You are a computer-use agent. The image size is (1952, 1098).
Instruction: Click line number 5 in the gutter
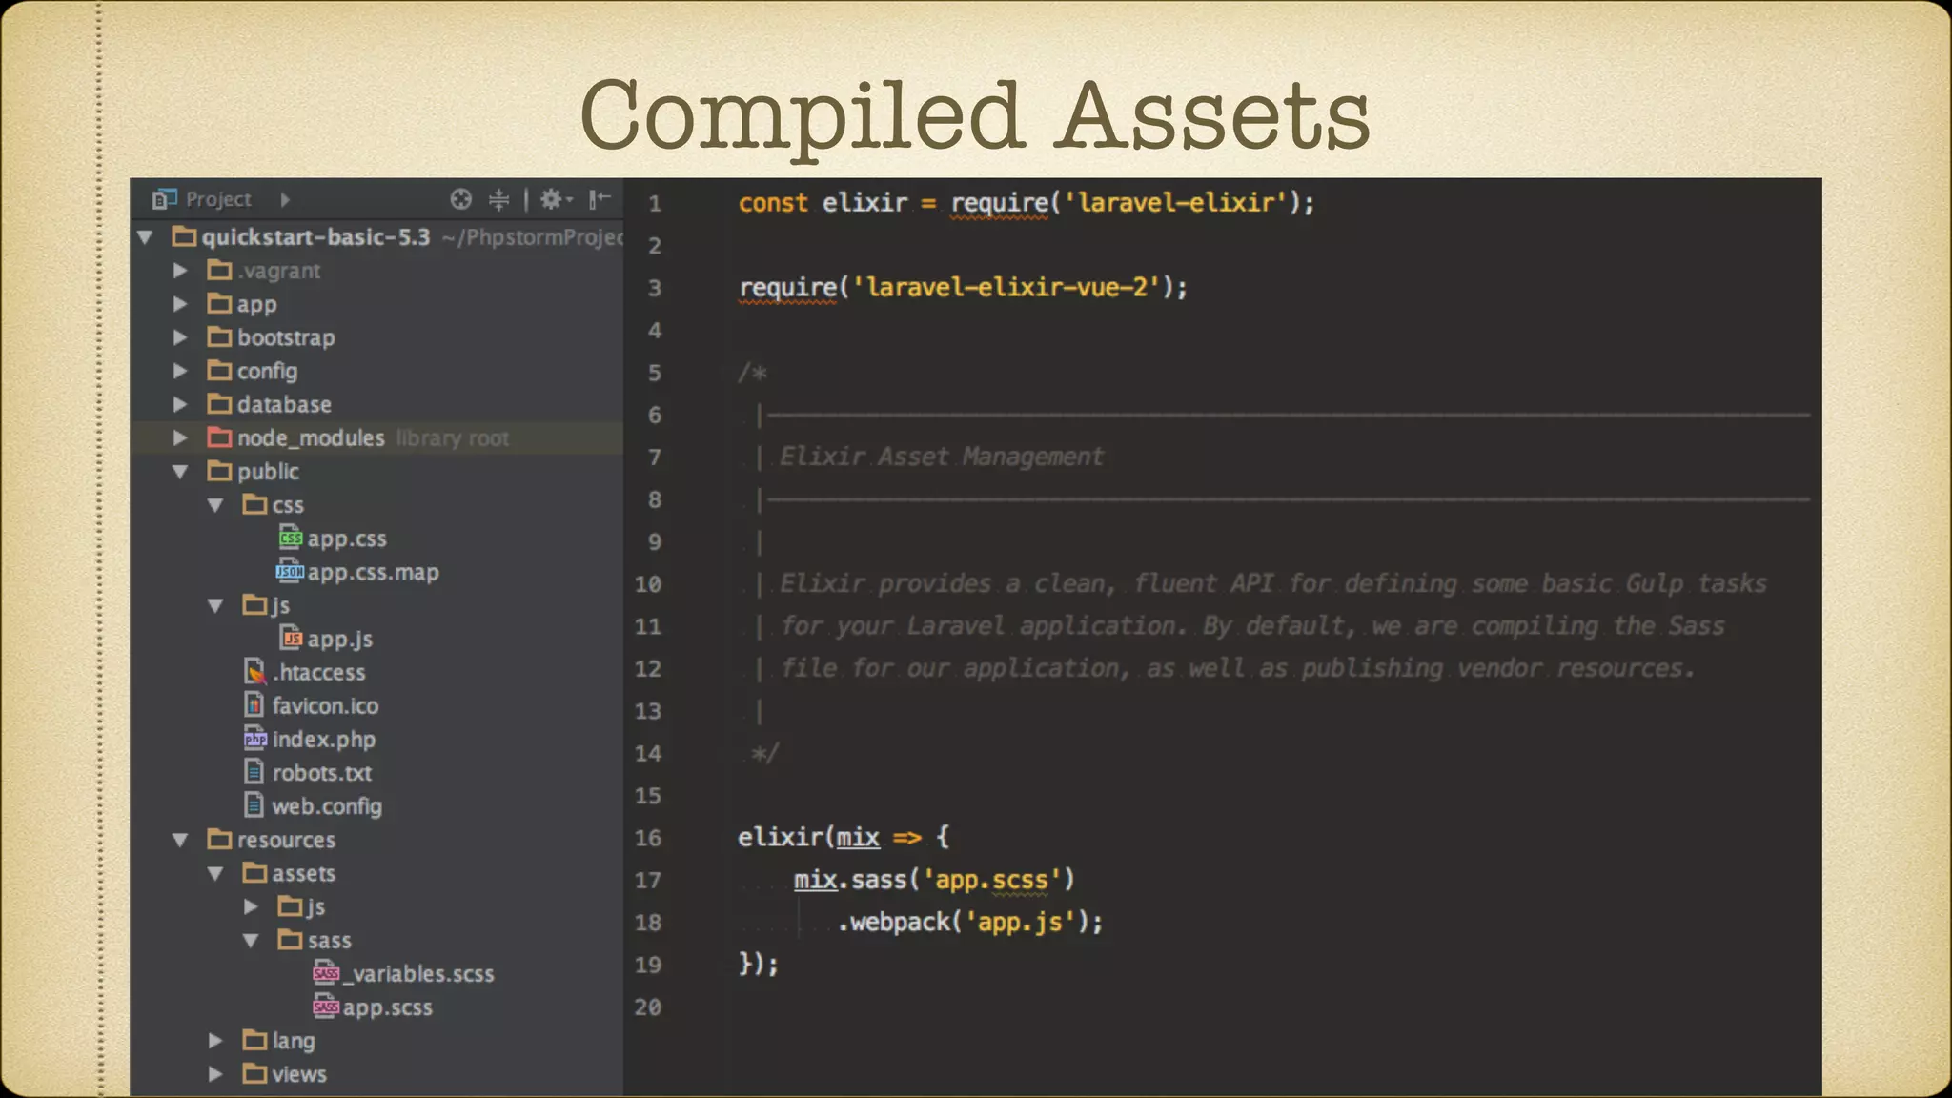(x=655, y=373)
